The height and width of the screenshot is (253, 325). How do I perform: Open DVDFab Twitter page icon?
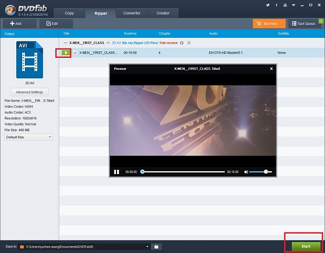point(268,5)
